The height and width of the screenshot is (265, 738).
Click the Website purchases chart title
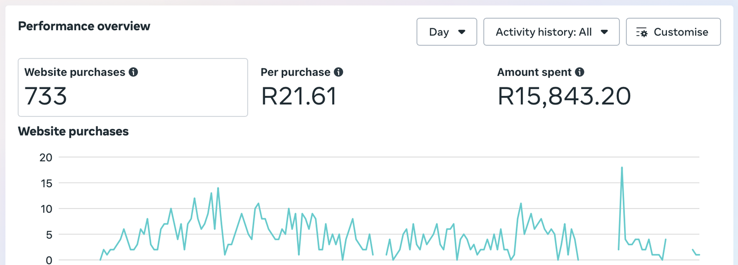[x=73, y=132]
